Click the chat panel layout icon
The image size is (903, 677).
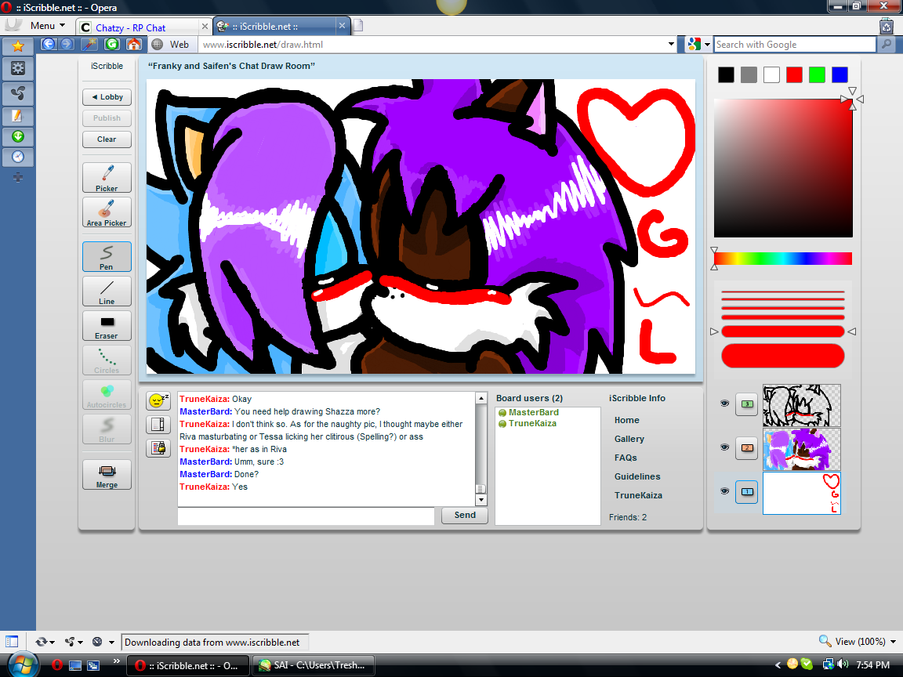pos(158,424)
